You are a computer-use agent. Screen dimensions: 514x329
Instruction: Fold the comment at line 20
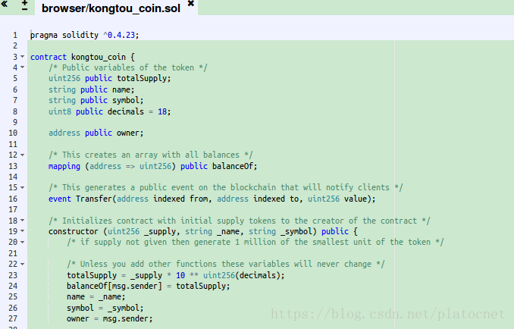tap(22, 242)
